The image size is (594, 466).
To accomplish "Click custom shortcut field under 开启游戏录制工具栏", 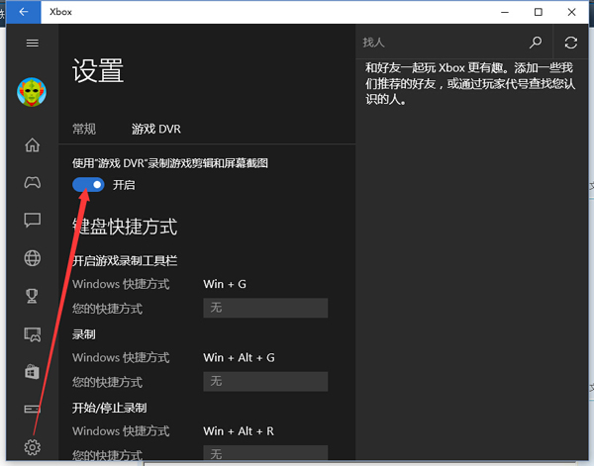I will (x=264, y=309).
